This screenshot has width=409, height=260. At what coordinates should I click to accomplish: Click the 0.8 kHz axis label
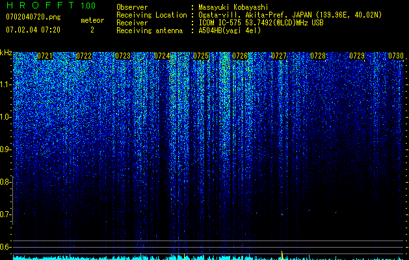click(5, 182)
